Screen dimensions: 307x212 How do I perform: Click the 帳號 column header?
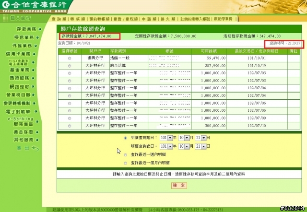[x=169, y=51]
